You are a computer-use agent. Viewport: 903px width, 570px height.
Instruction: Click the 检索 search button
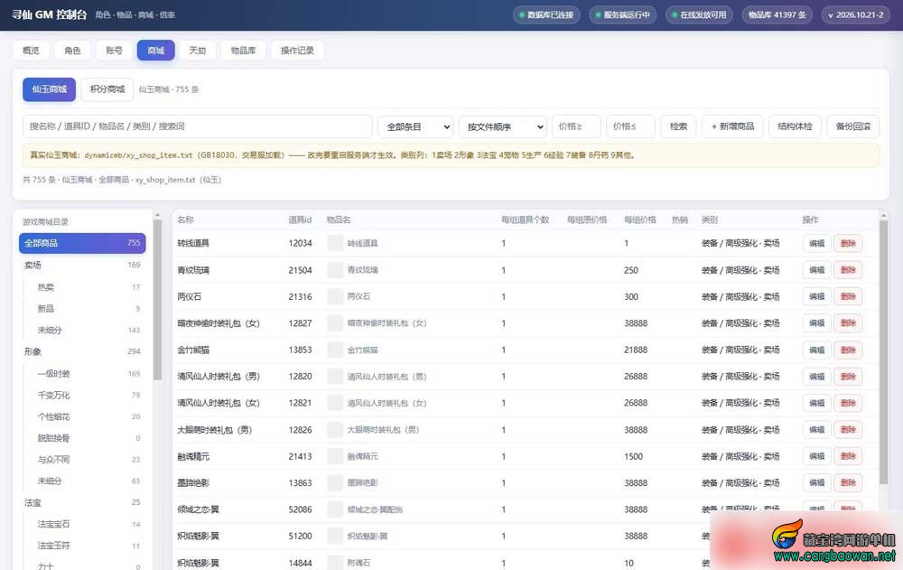(x=678, y=126)
